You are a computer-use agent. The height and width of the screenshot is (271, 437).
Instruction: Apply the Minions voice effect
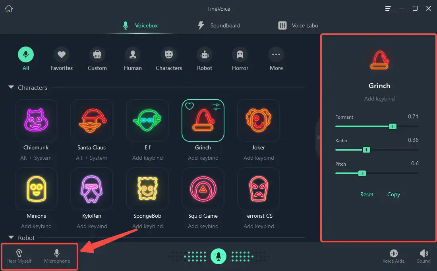click(x=36, y=189)
